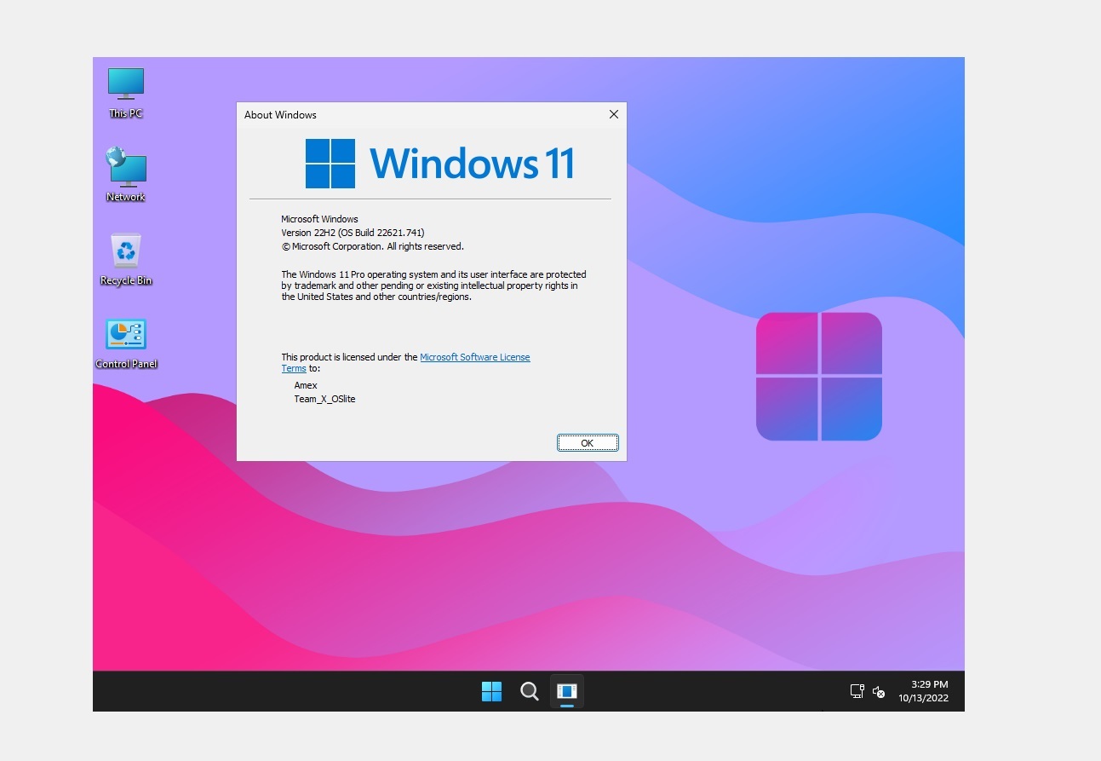
Task: Click the "Team_X_OSlite" licensee text
Action: pyautogui.click(x=324, y=399)
